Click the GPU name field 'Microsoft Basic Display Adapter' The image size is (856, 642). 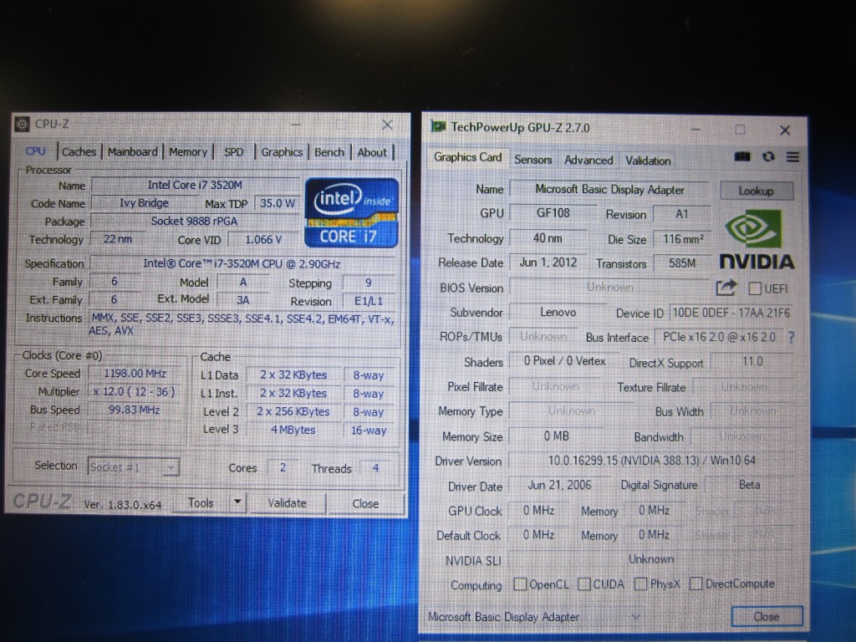609,190
